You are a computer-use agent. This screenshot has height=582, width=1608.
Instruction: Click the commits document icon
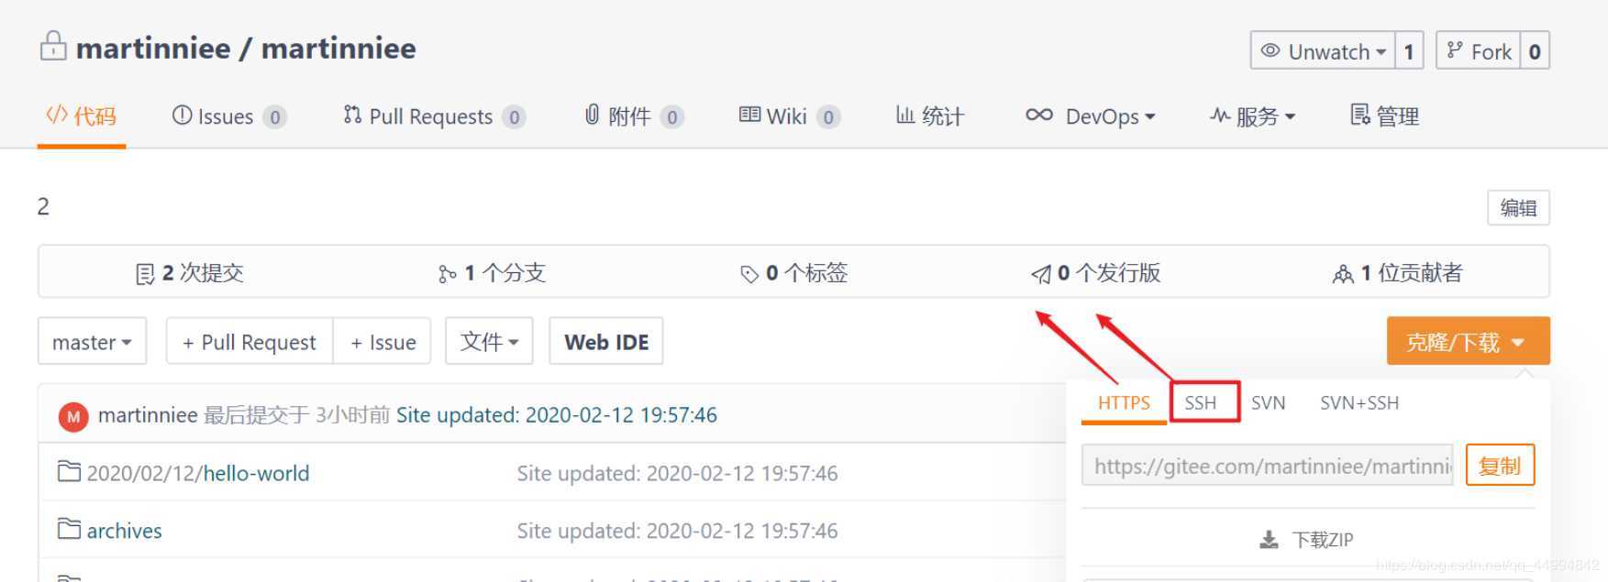[145, 274]
